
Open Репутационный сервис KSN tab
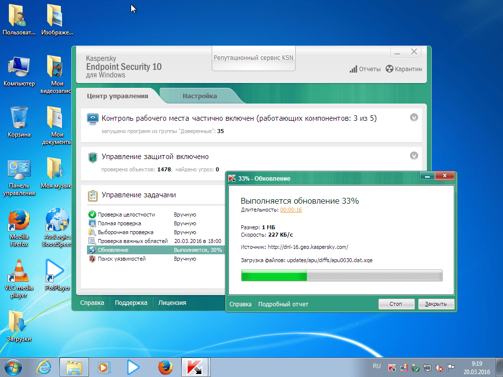coord(253,58)
